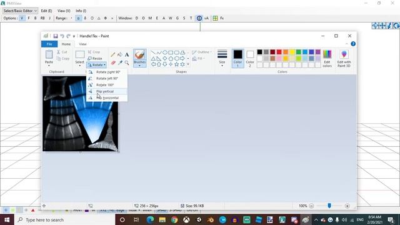Open Select/Basic Editor dropdown in PMXView
This screenshot has height=225, width=400.
pos(20,11)
